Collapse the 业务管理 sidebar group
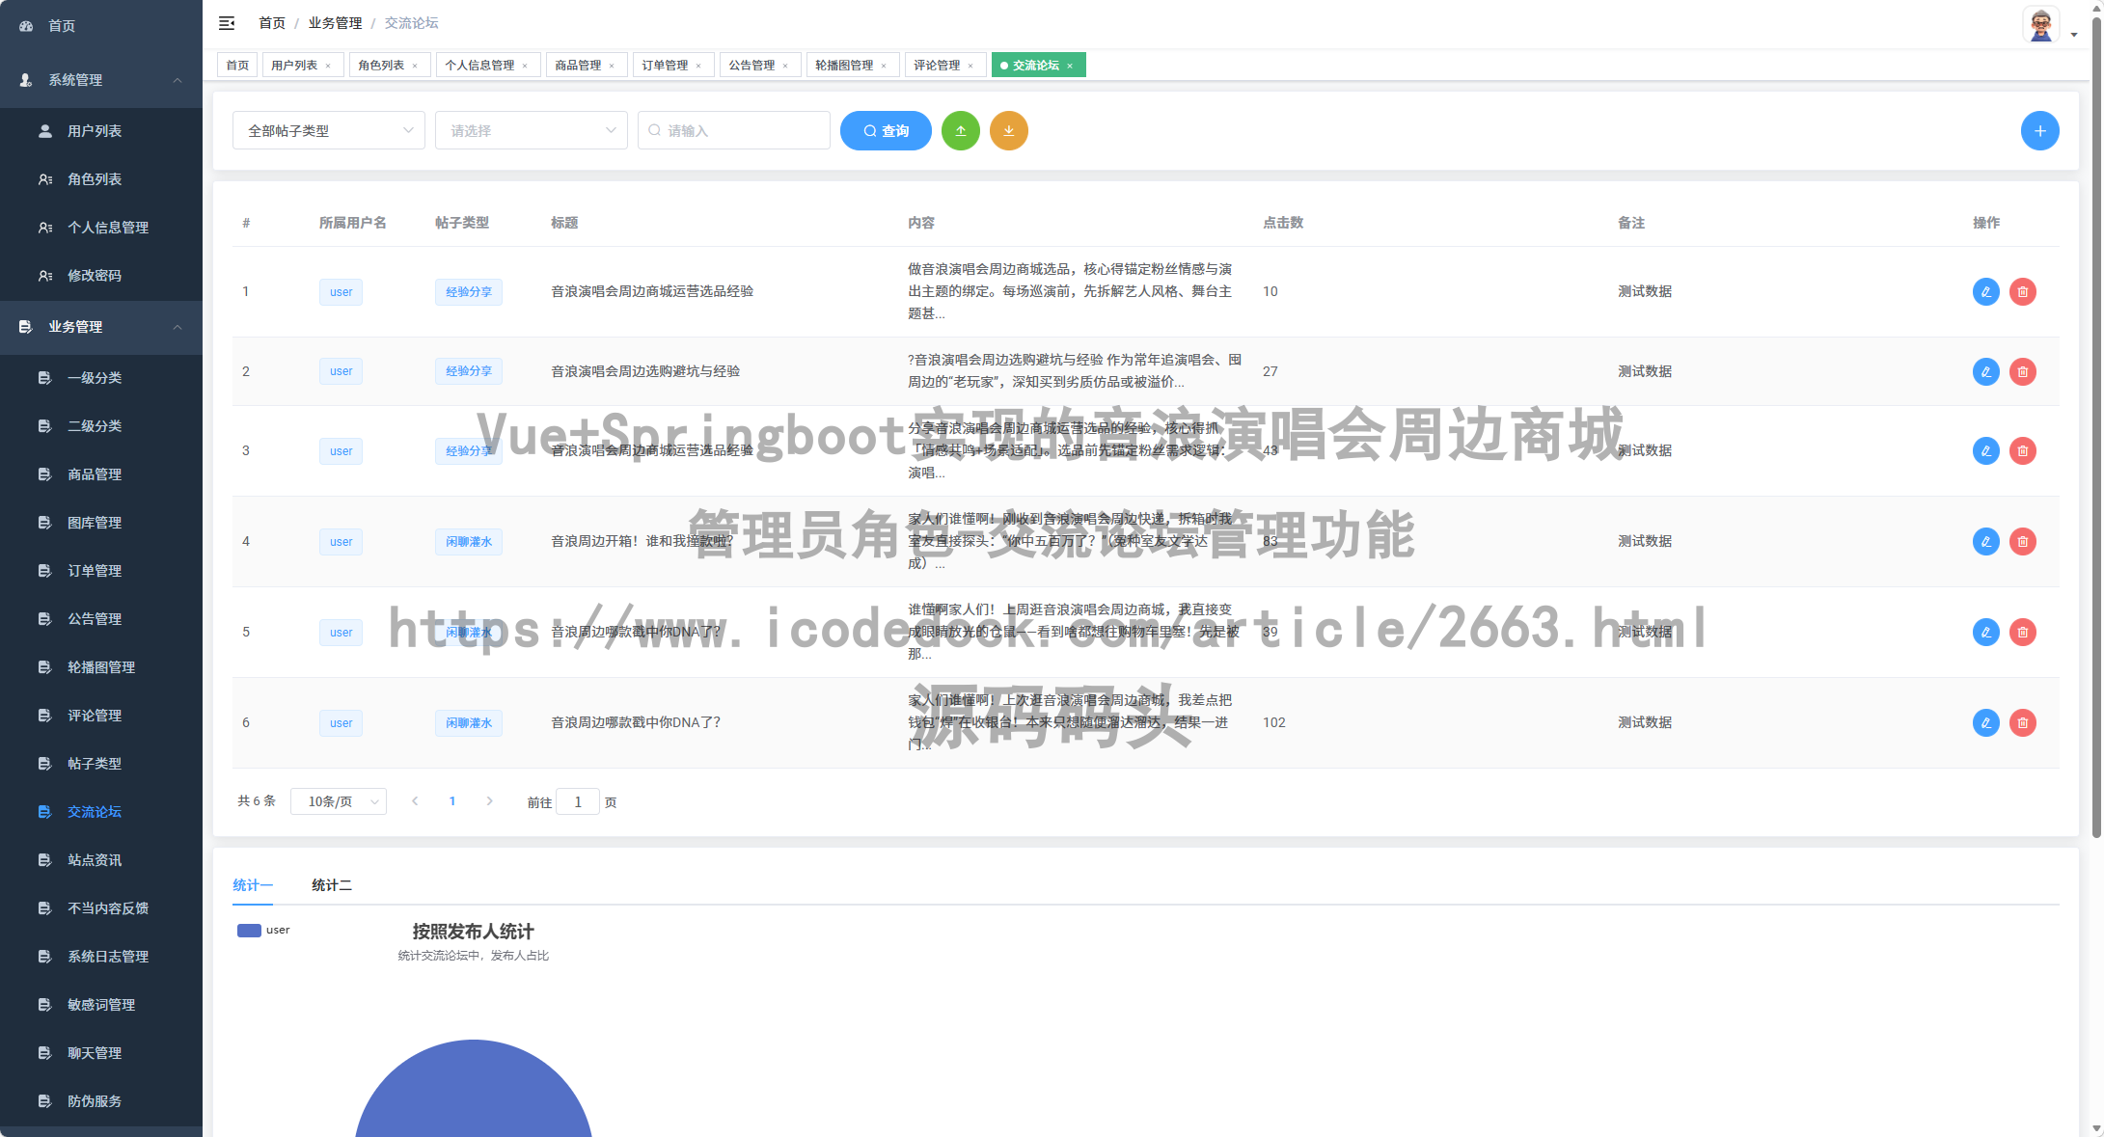This screenshot has height=1137, width=2104. [x=101, y=327]
